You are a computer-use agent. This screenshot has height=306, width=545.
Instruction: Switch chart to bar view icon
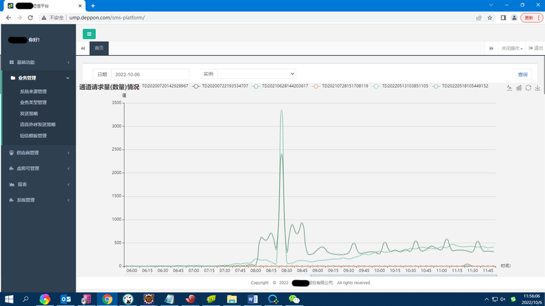[x=518, y=88]
